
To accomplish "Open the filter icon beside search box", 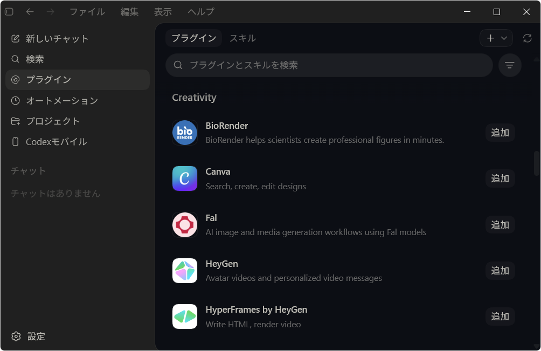I will 510,65.
